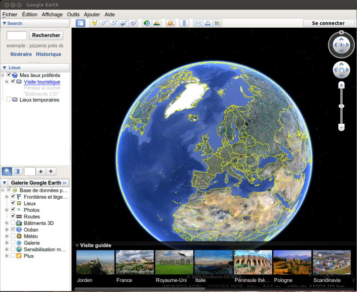Enable the Bâtiments 3D layer

click(x=13, y=222)
